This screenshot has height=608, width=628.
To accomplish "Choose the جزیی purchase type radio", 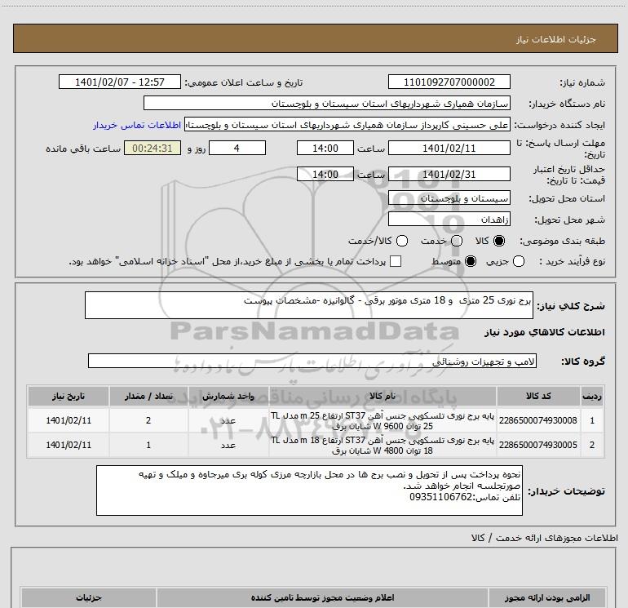I will point(518,261).
